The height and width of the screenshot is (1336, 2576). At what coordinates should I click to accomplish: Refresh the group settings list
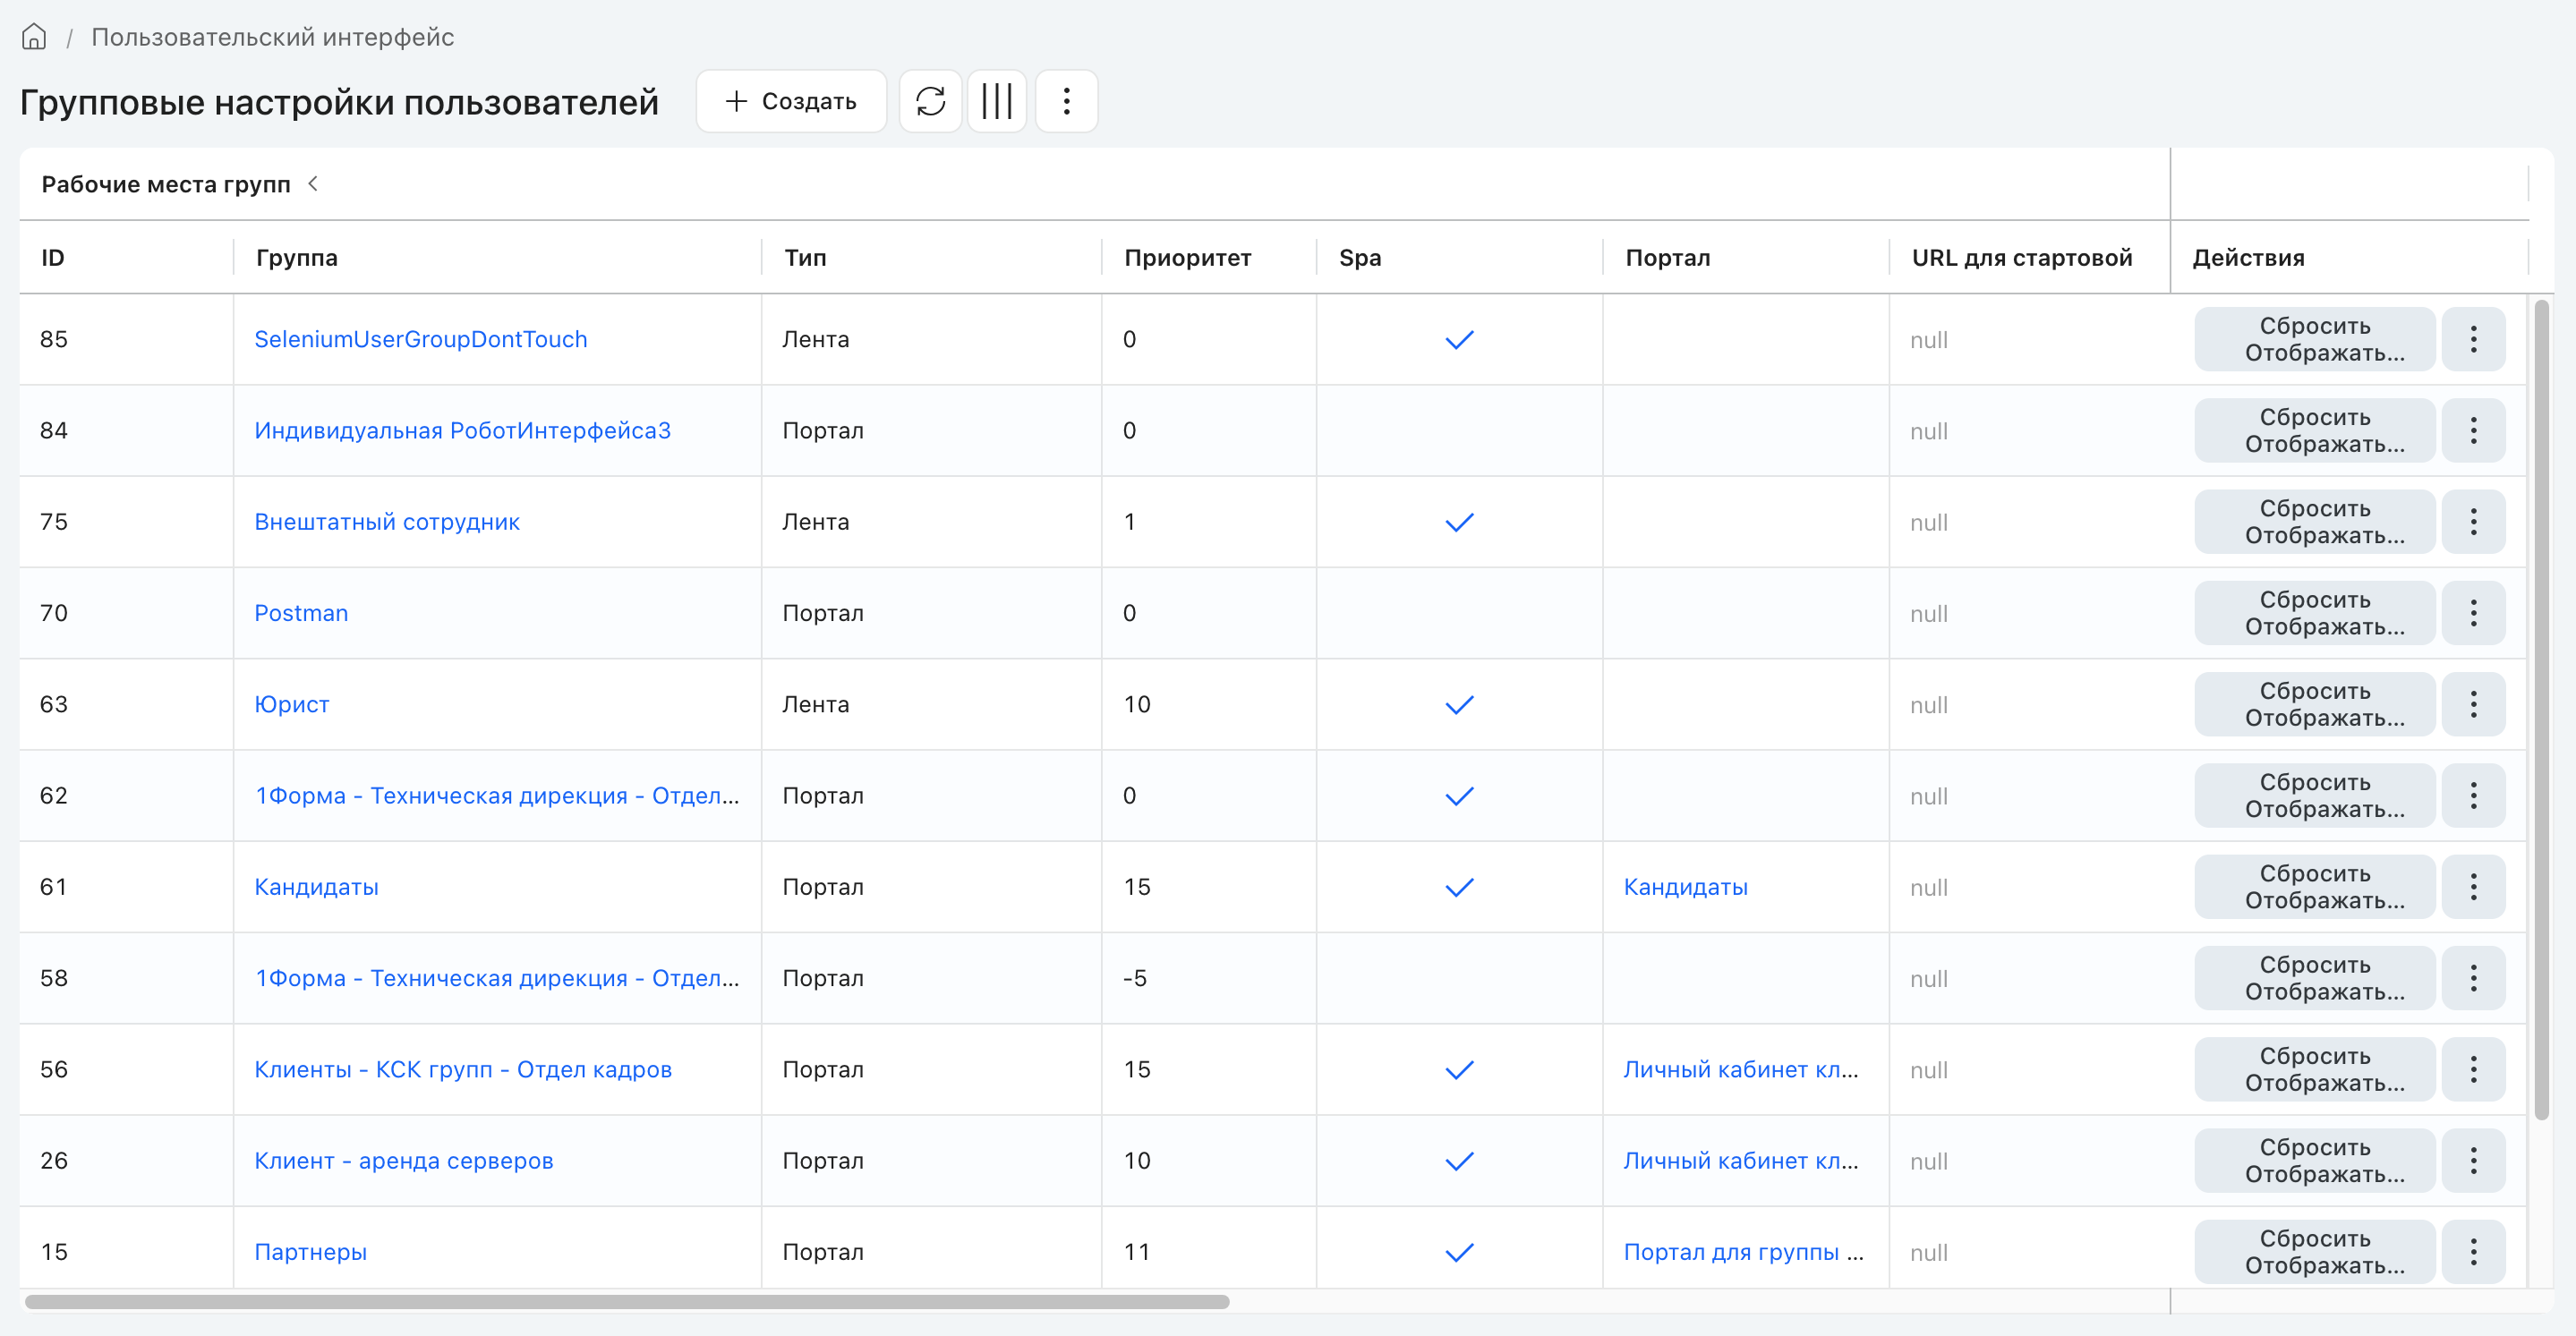[930, 101]
